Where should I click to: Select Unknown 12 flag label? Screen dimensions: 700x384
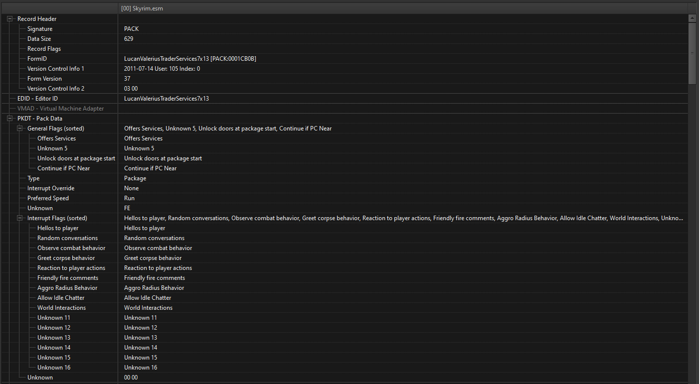54,328
